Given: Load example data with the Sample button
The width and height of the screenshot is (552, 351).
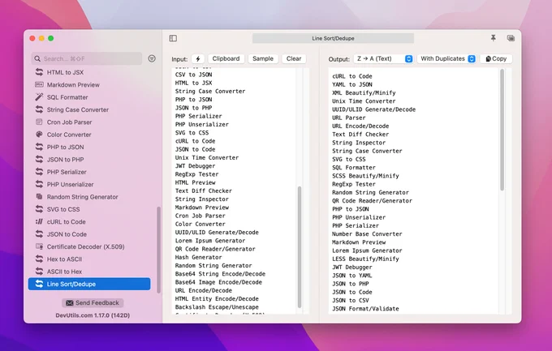Looking at the screenshot, I should [263, 58].
